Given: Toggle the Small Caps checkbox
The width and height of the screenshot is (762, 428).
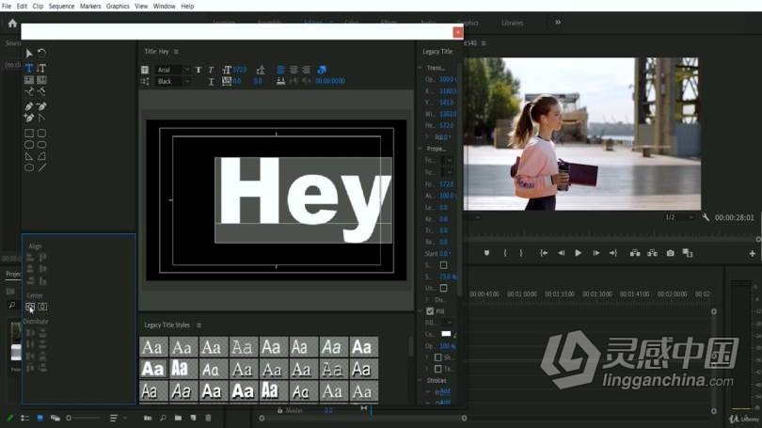Looking at the screenshot, I should (x=444, y=265).
